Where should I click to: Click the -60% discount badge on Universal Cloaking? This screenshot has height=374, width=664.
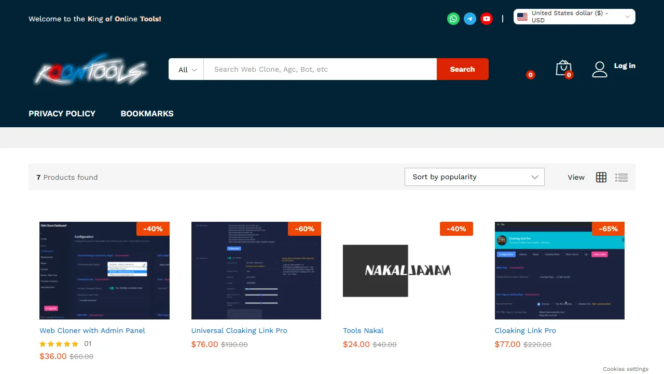point(305,229)
